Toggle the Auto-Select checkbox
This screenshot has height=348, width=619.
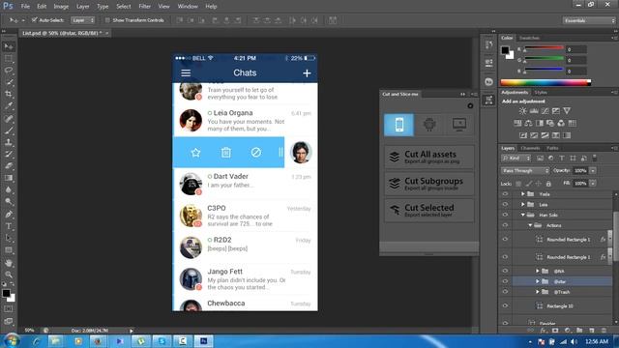click(x=35, y=19)
